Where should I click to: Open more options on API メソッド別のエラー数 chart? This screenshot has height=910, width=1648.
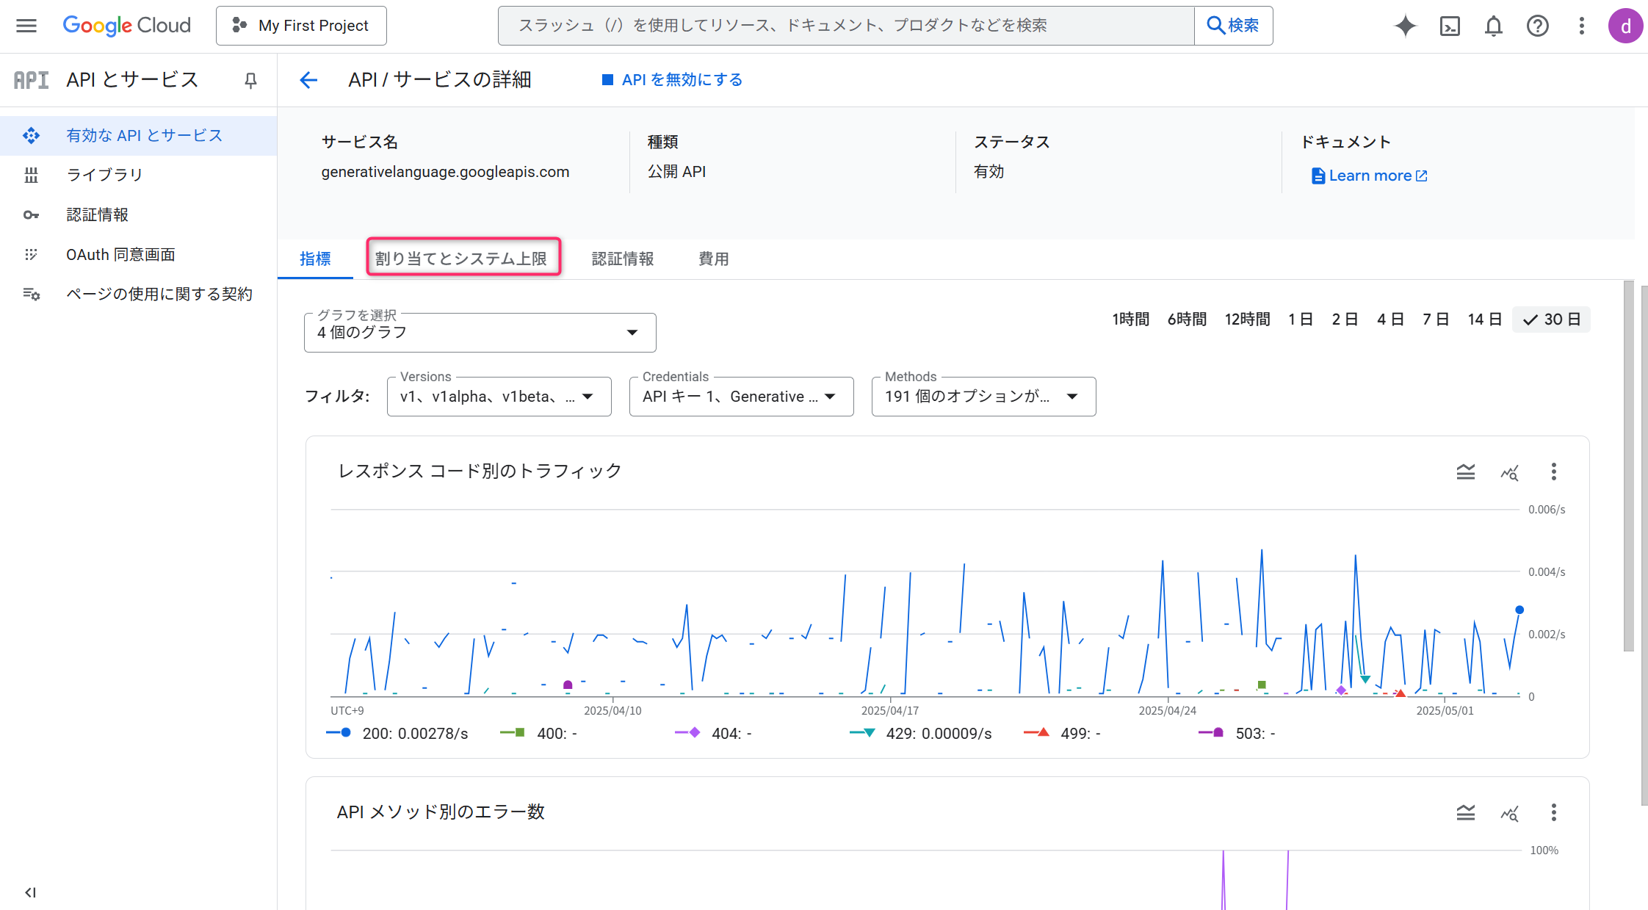click(x=1553, y=812)
